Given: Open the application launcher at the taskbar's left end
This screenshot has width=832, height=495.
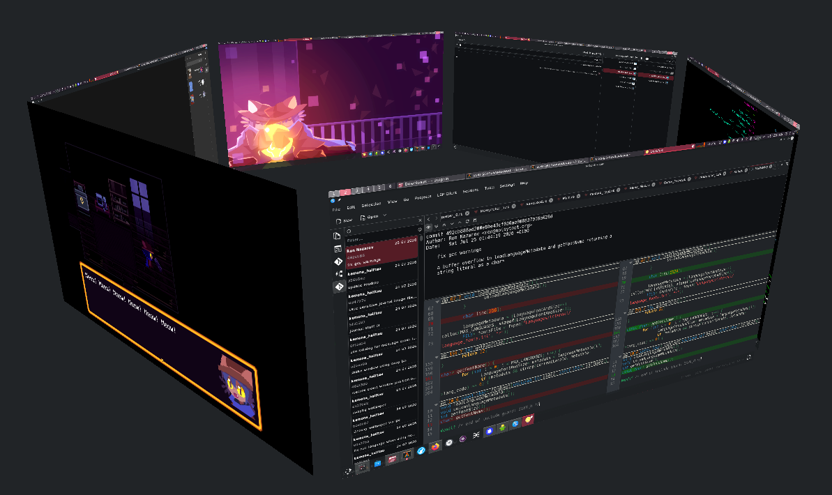Looking at the screenshot, I should pos(349,471).
